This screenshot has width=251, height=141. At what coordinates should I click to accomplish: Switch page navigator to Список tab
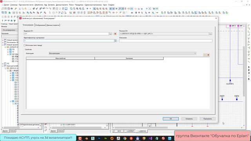[12, 131]
